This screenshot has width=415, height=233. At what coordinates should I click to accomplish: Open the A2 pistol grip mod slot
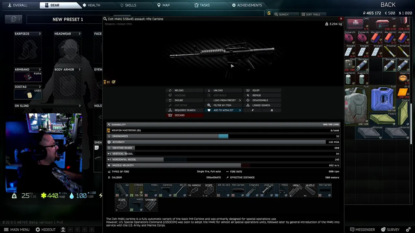click(122, 190)
